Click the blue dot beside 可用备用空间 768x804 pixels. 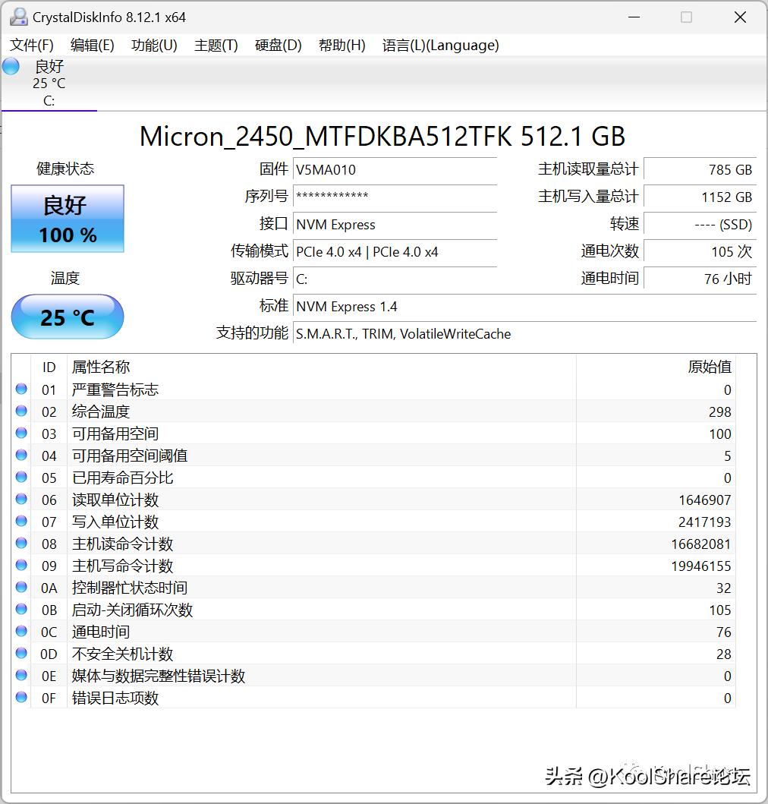pyautogui.click(x=20, y=434)
